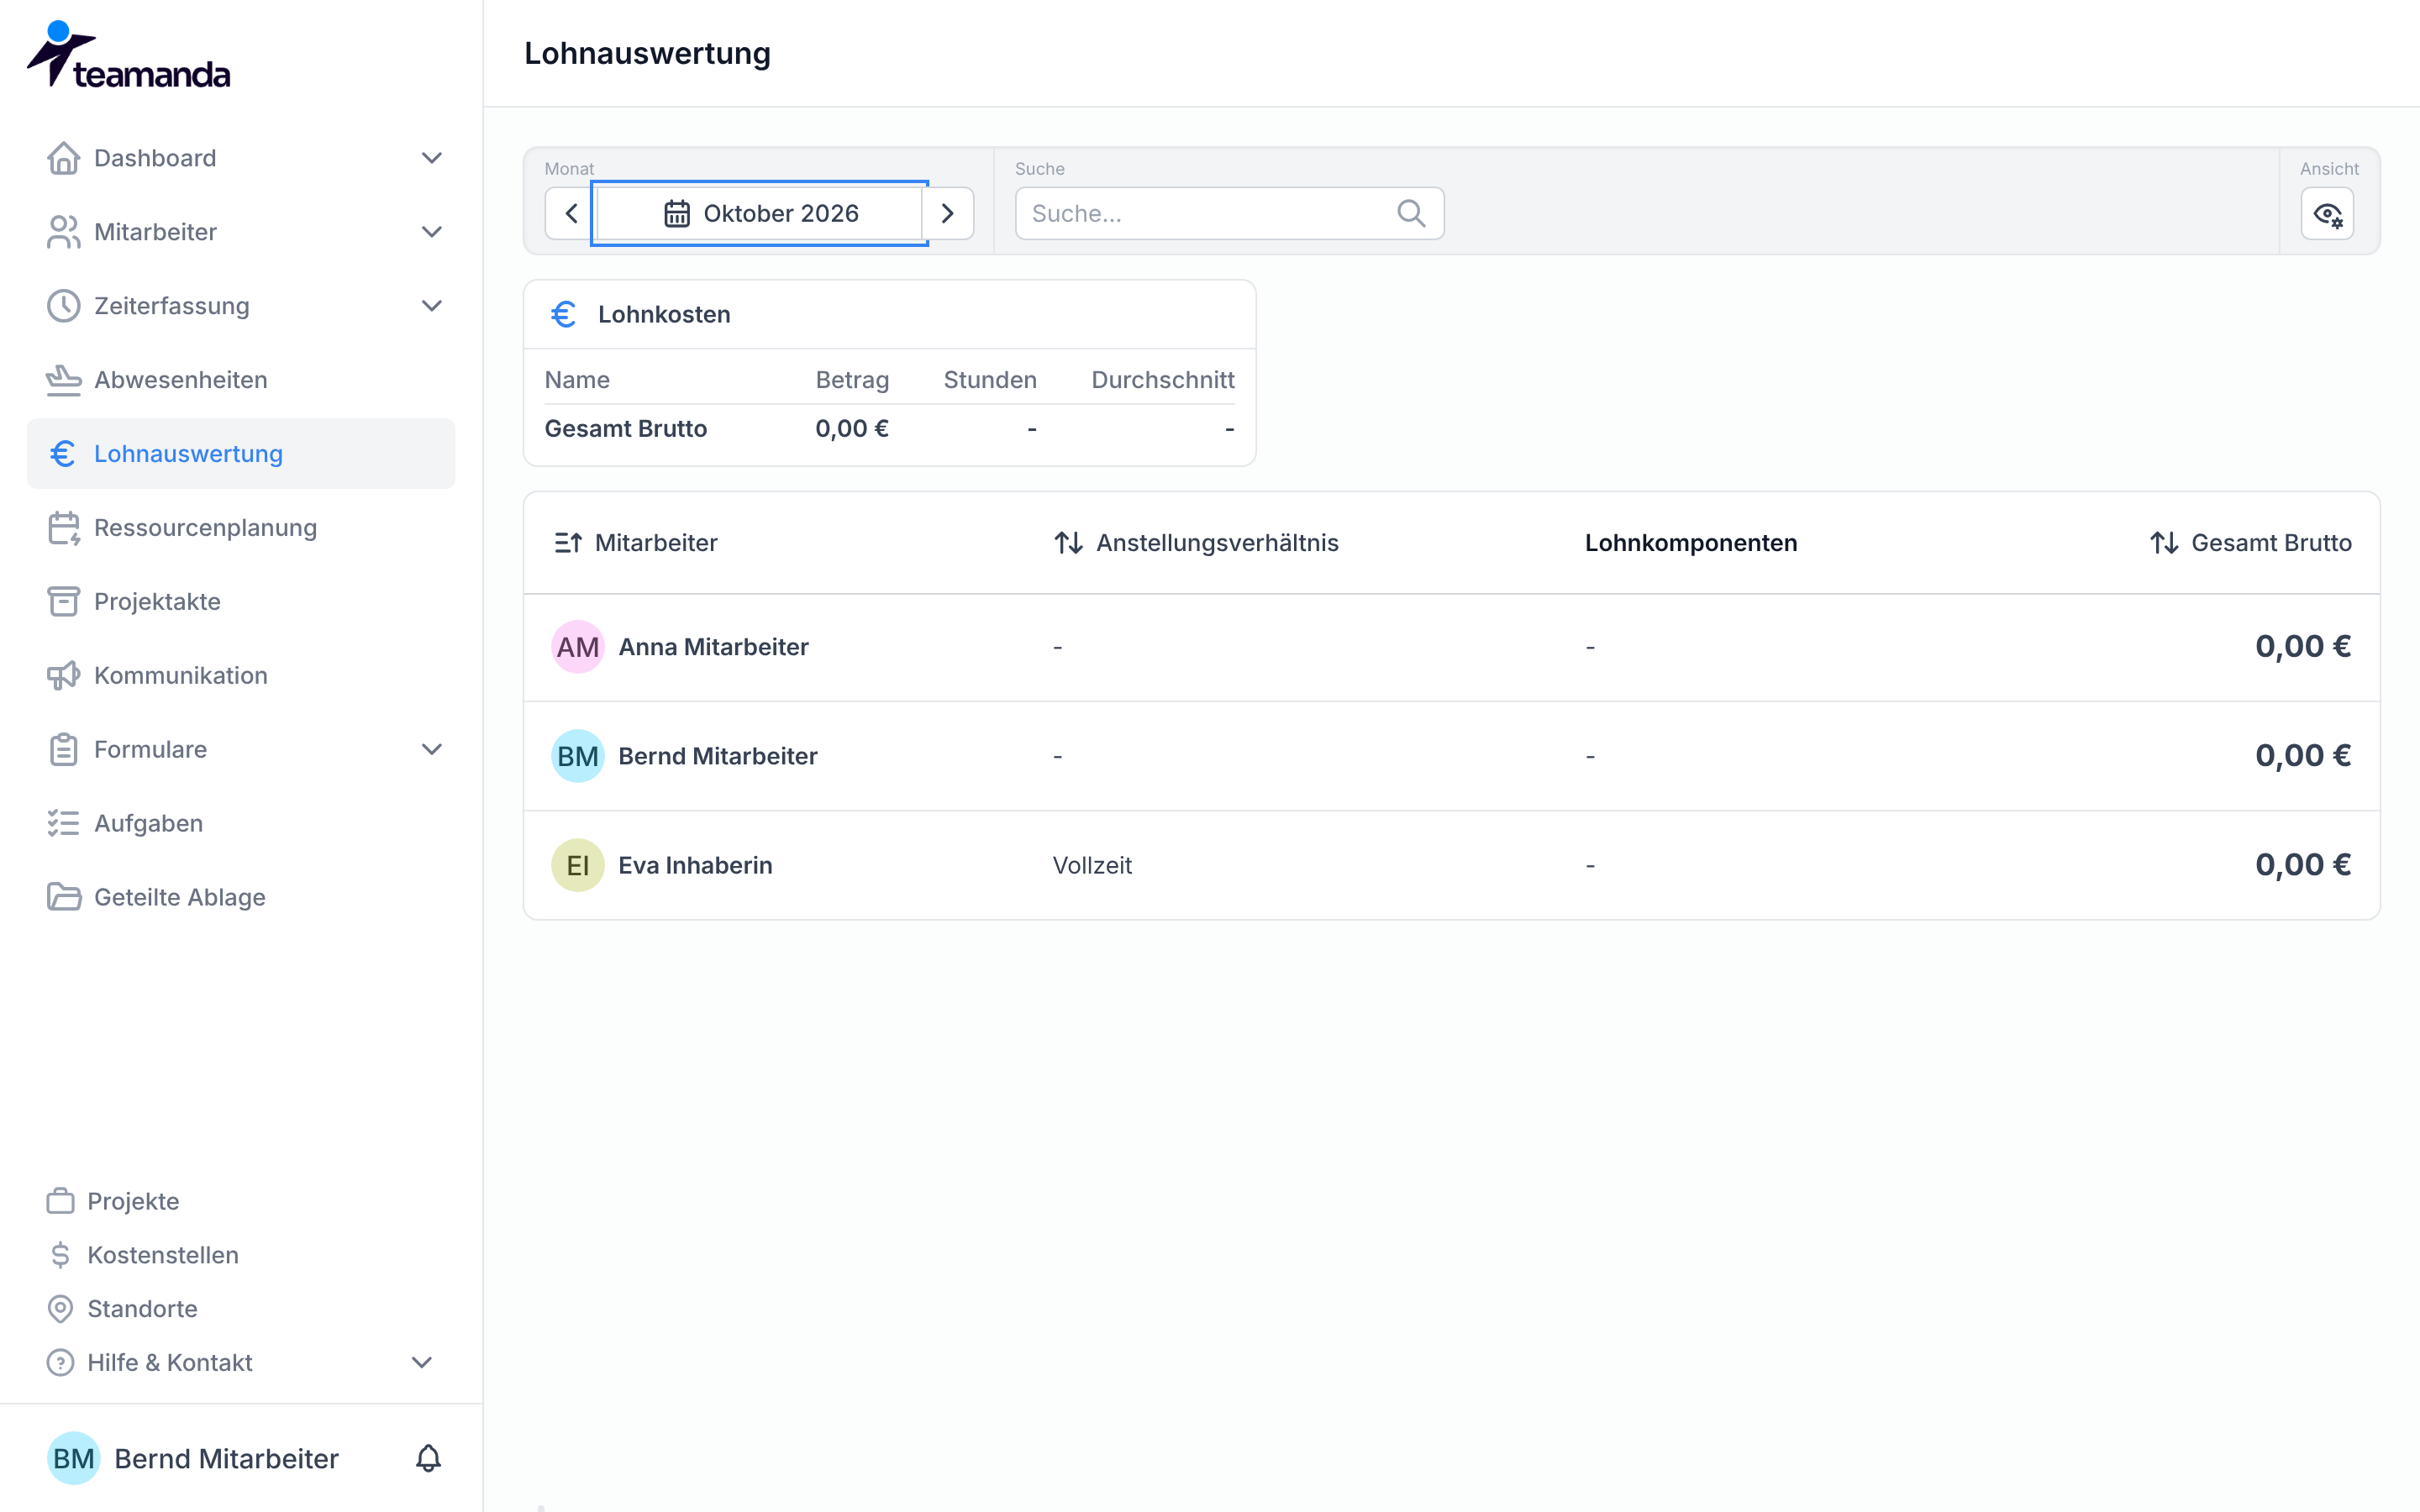The height and width of the screenshot is (1512, 2420).
Task: Open Hilfe & Kontakt
Action: coord(169,1363)
